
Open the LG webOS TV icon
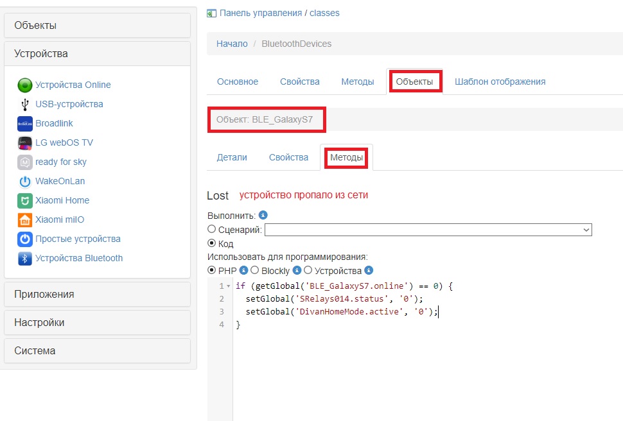[x=24, y=142]
